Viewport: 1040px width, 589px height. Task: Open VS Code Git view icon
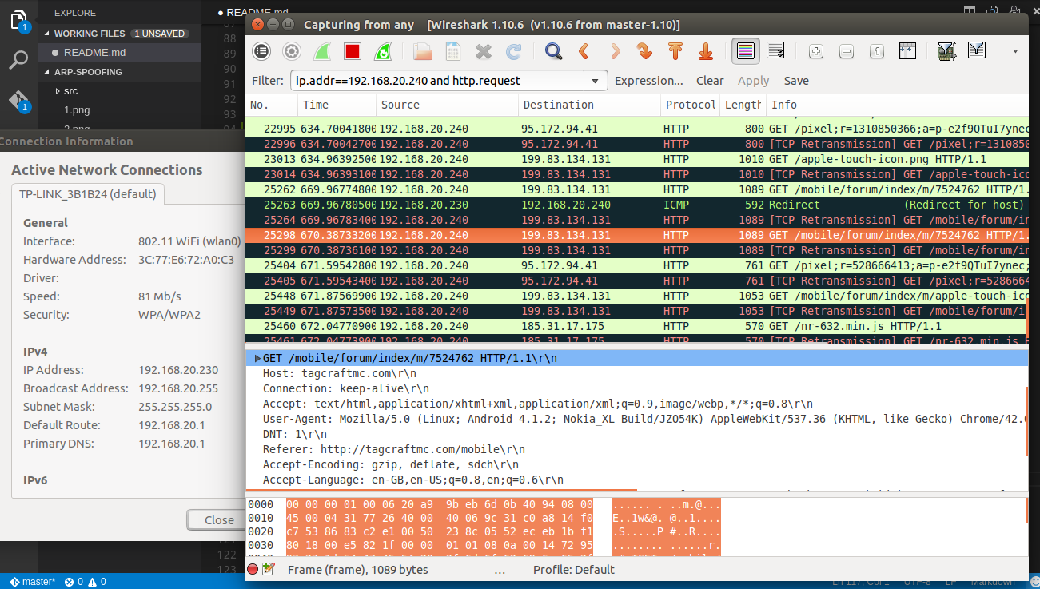pos(19,100)
